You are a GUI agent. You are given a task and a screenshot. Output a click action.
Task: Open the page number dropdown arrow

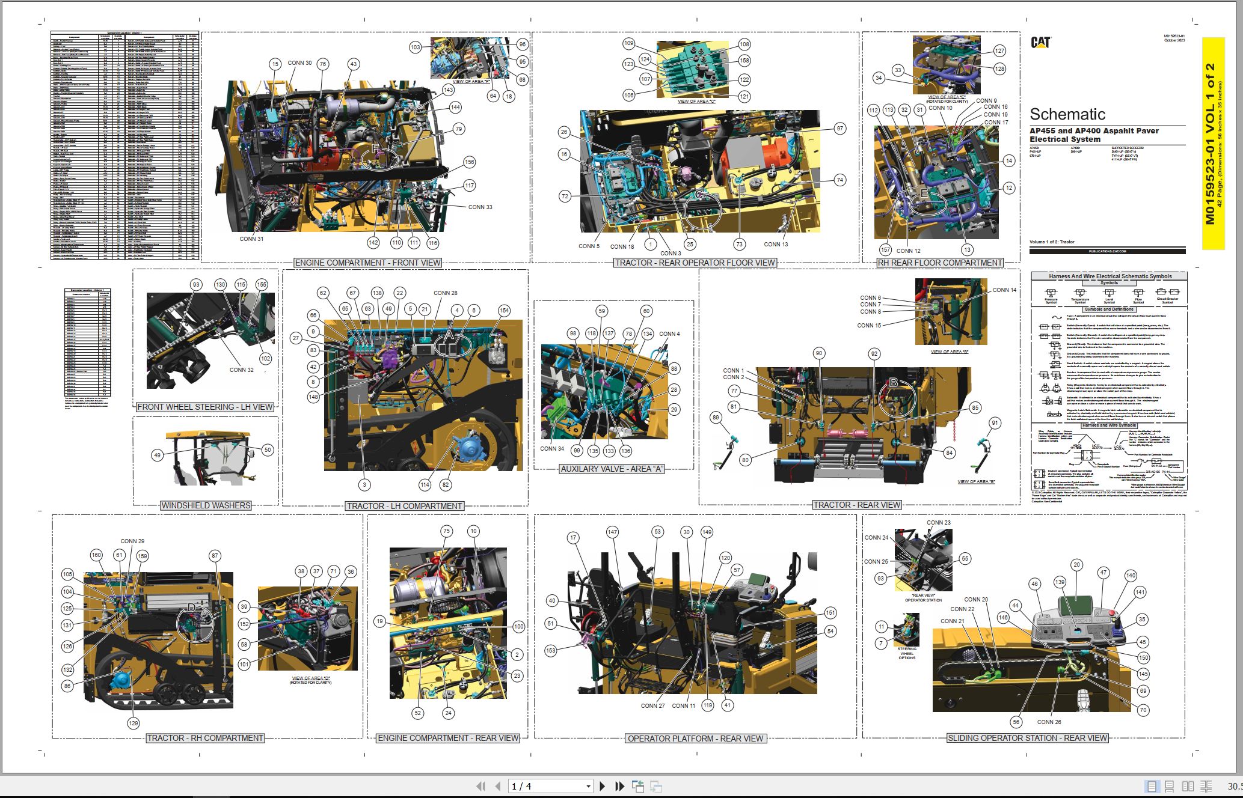pos(588,787)
